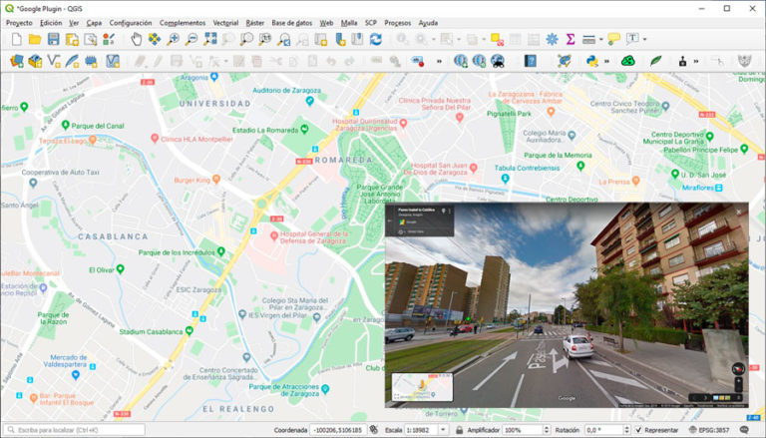Click the Burger King map marker
766x438 pixels.
coord(215,179)
